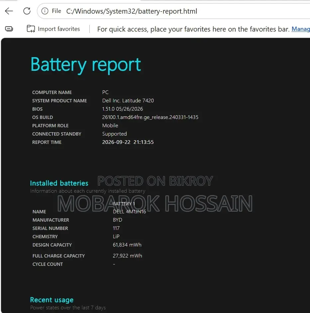This screenshot has height=313, width=310.
Task: Select the report time "2026-09-22 21:13:55"
Action: click(128, 142)
